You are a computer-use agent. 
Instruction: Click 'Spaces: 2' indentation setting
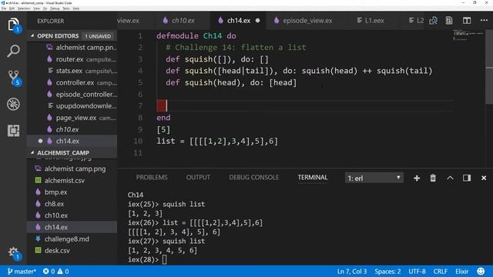[387, 272]
